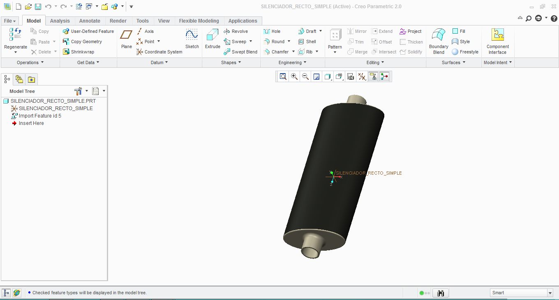The image size is (559, 300).
Task: Expand the Model Intent group dropdown
Action: click(498, 62)
